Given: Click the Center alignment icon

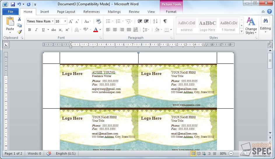Looking at the screenshot, I should click(115, 30).
